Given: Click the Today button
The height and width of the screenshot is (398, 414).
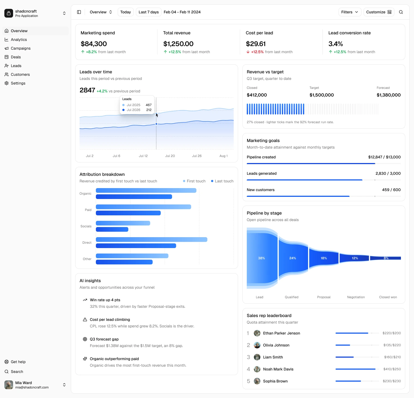Looking at the screenshot, I should click(126, 12).
